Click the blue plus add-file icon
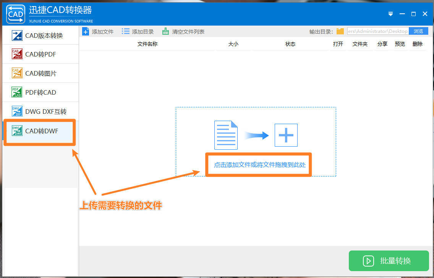The width and height of the screenshot is (434, 278). 86,32
